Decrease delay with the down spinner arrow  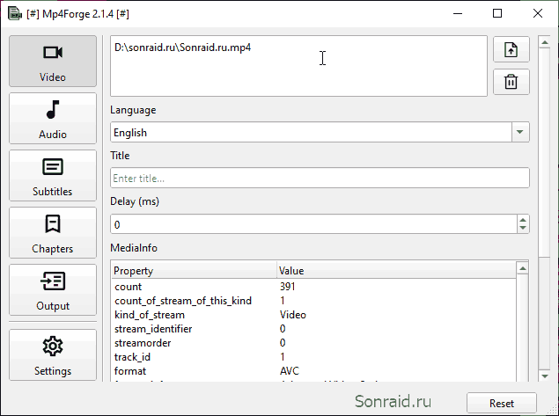click(523, 229)
